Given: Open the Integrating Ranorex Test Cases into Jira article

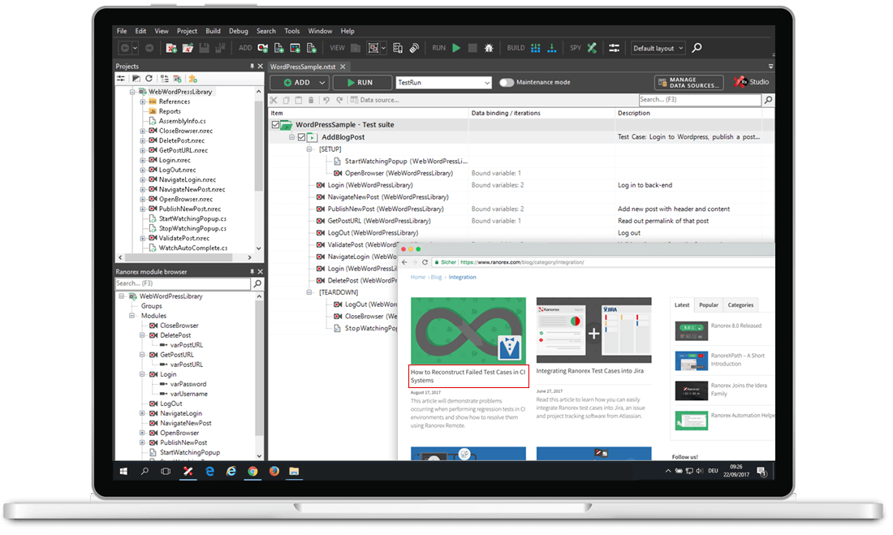Looking at the screenshot, I should [x=589, y=371].
